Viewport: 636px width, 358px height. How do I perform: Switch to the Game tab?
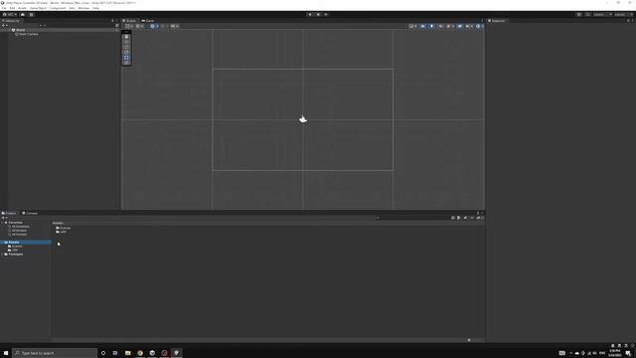point(148,21)
